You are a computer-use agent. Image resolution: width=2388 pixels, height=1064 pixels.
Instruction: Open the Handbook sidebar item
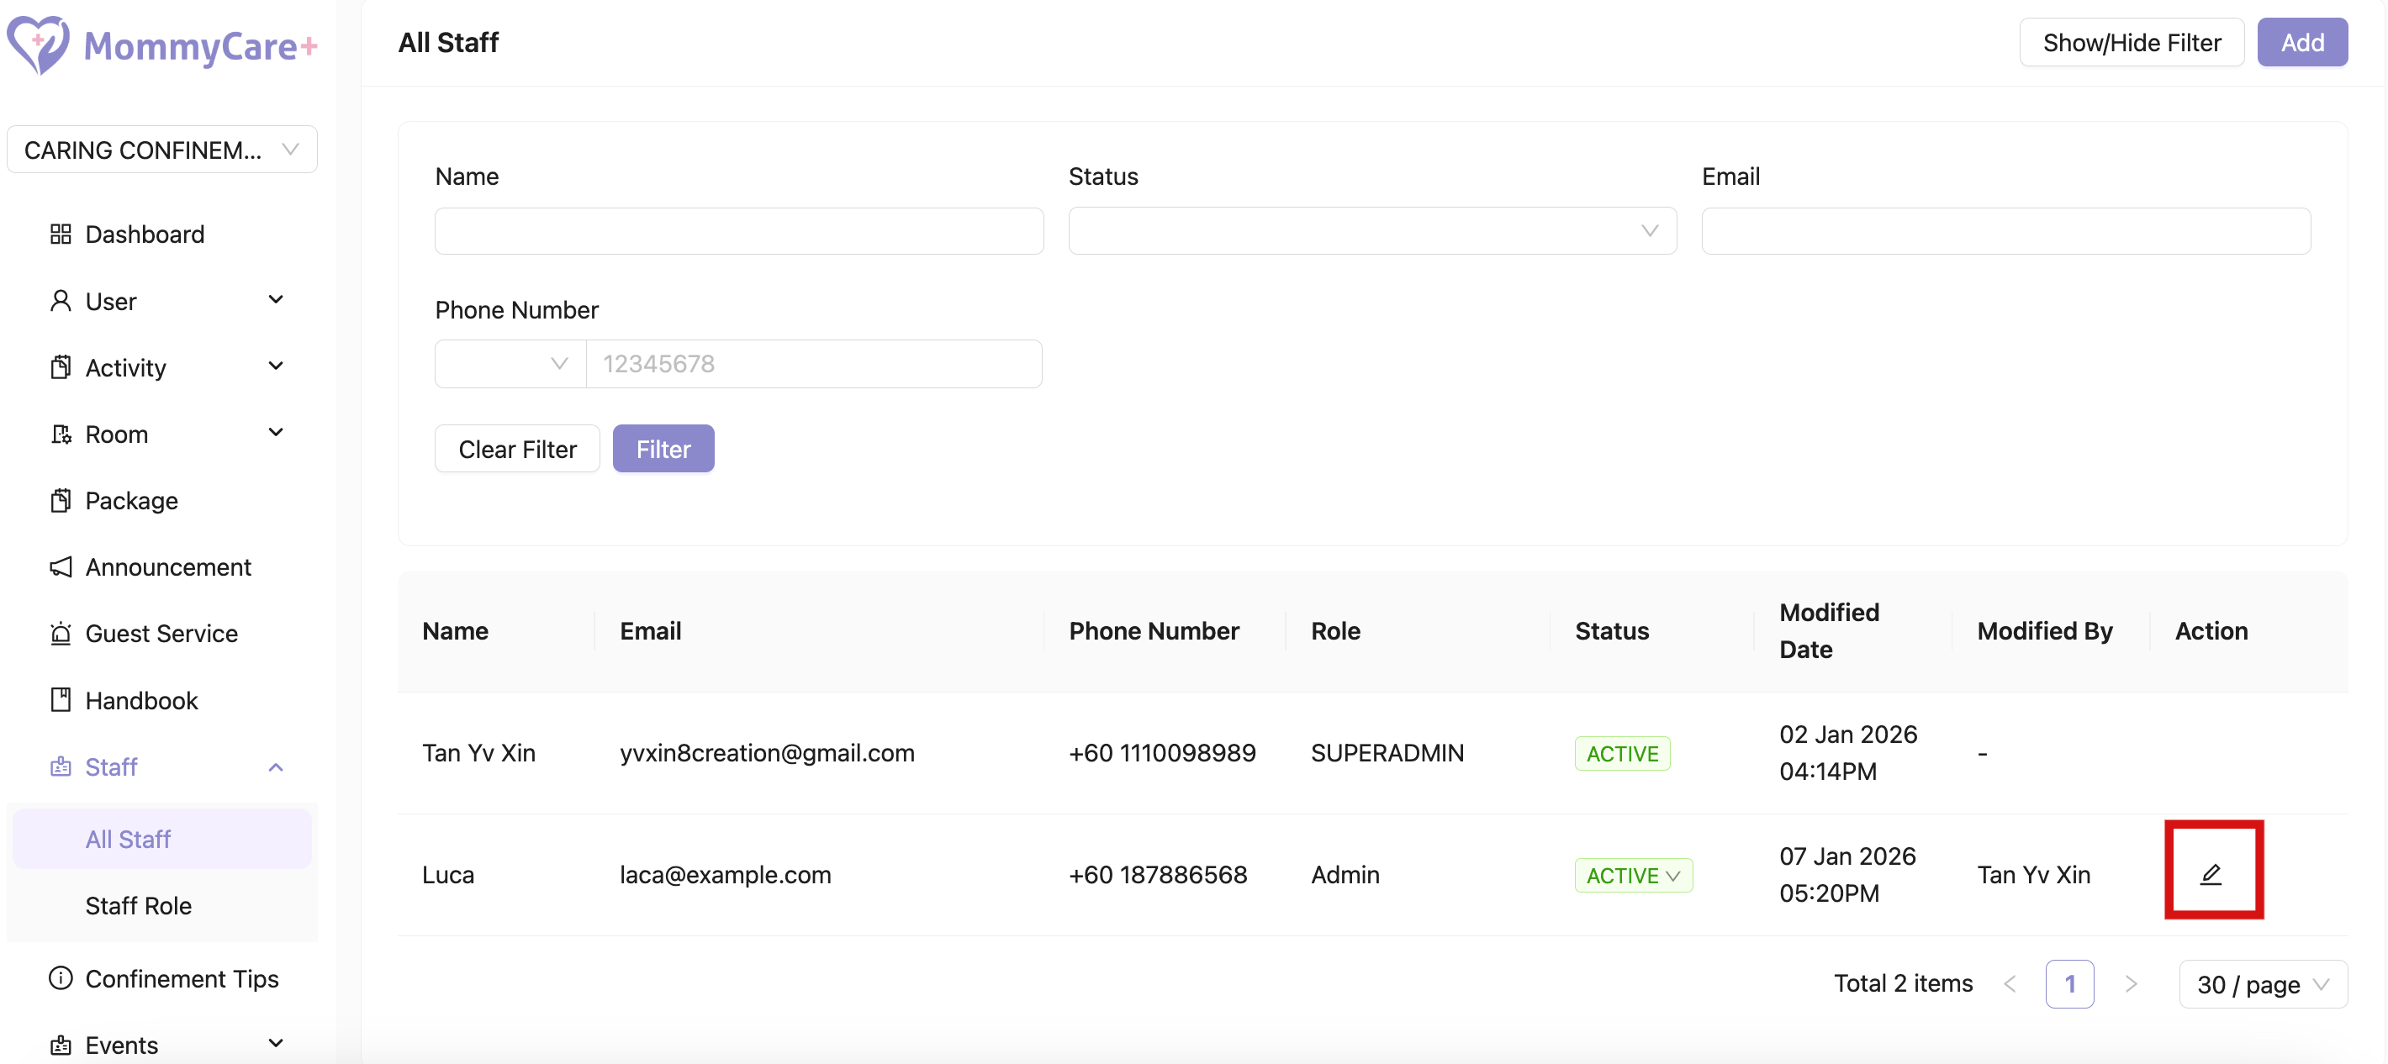[x=141, y=701]
